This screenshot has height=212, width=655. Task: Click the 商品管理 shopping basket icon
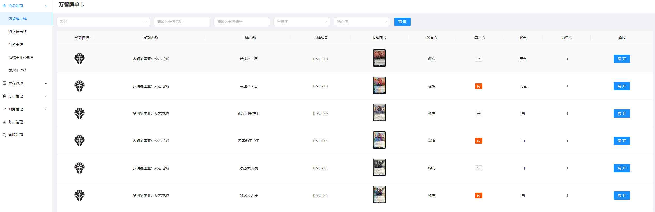(4, 6)
